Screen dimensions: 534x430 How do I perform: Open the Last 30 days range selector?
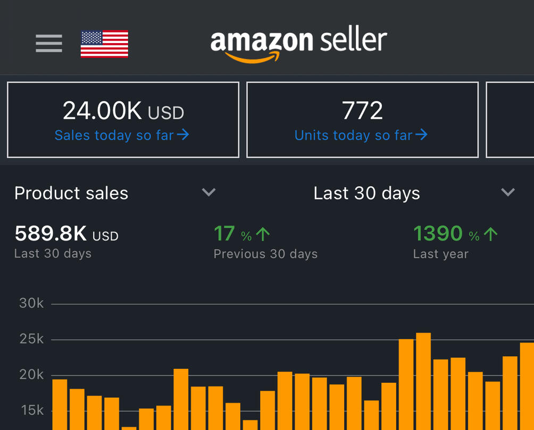366,193
